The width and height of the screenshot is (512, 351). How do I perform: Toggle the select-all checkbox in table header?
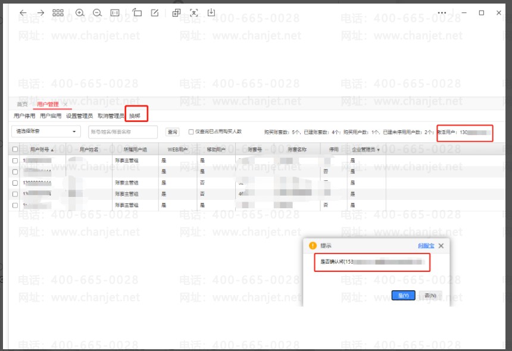(x=15, y=150)
